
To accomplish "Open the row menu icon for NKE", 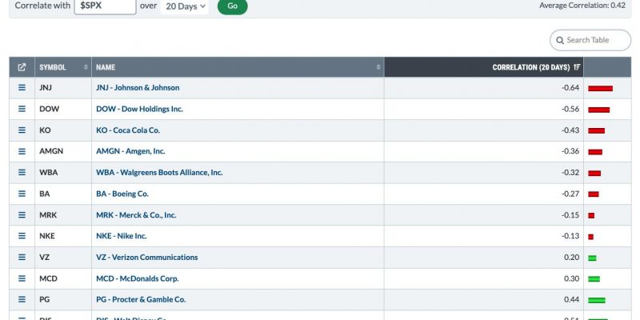I will click(x=22, y=236).
